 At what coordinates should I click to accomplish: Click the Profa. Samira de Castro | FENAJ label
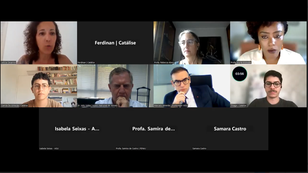pos(131,149)
